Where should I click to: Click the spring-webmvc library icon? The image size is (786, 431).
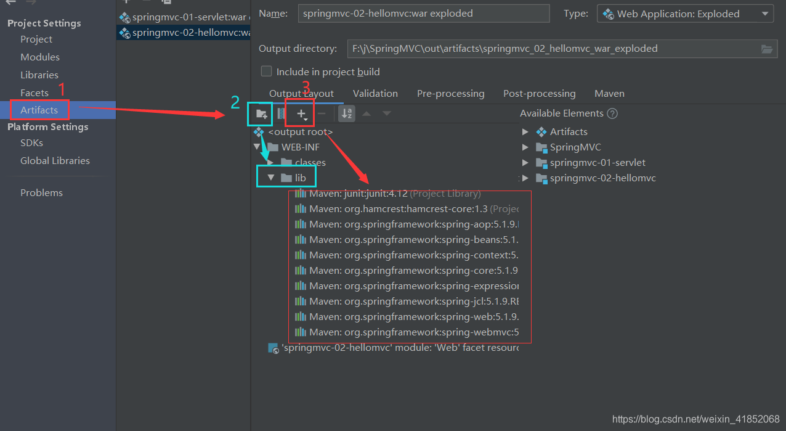click(300, 332)
